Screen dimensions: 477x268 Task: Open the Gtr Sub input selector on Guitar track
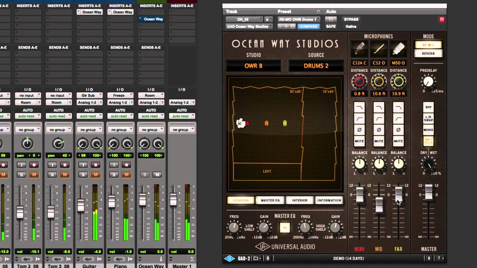point(89,95)
